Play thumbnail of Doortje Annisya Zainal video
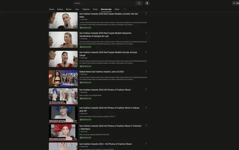239x150 pixels. (x=63, y=59)
